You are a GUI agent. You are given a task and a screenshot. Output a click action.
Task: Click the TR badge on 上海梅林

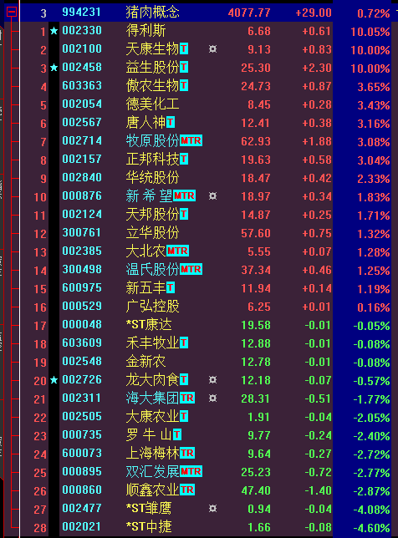pyautogui.click(x=187, y=454)
